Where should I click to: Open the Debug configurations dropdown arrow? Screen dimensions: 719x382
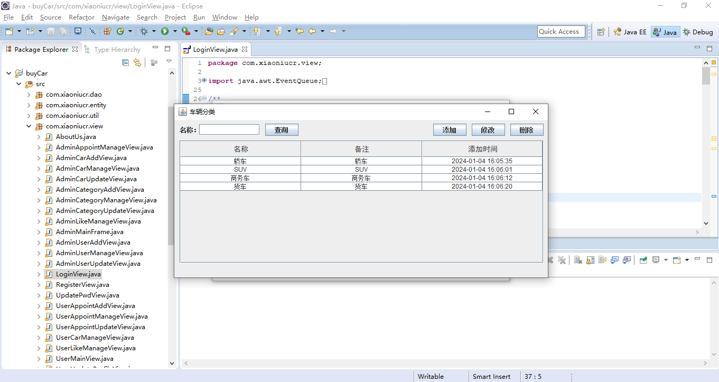pyautogui.click(x=154, y=31)
